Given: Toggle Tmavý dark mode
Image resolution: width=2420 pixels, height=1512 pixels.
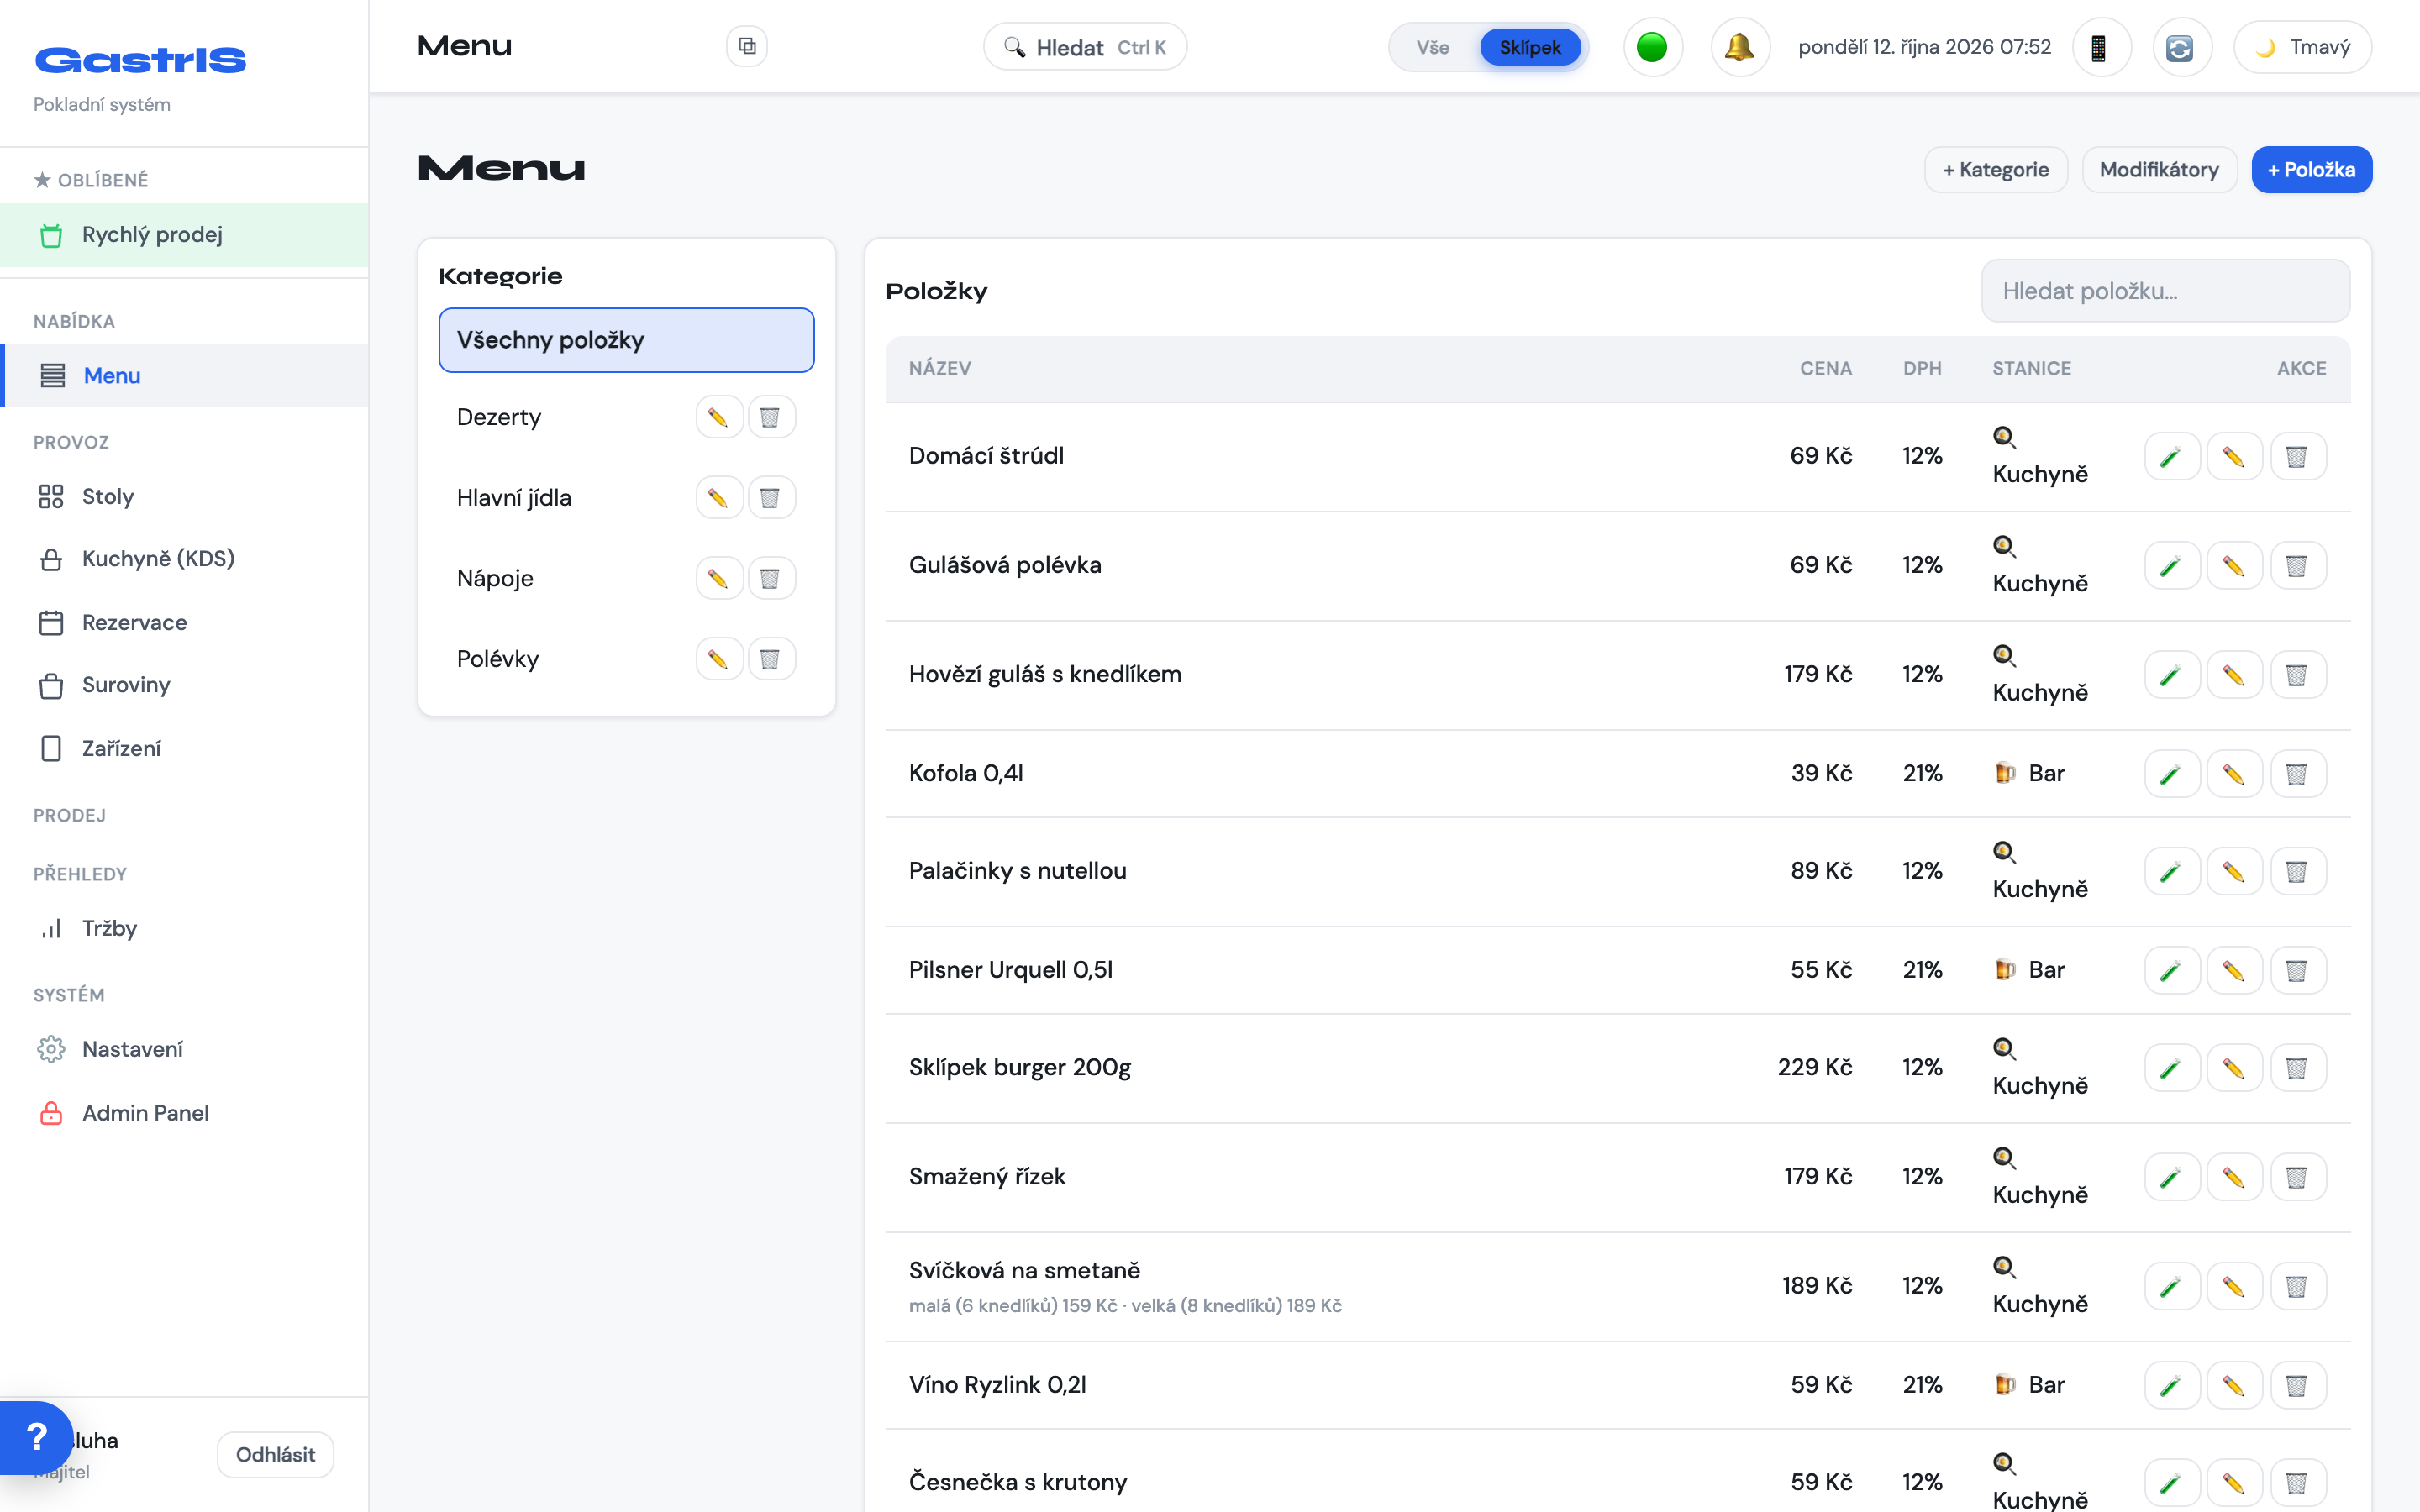Looking at the screenshot, I should (2302, 47).
